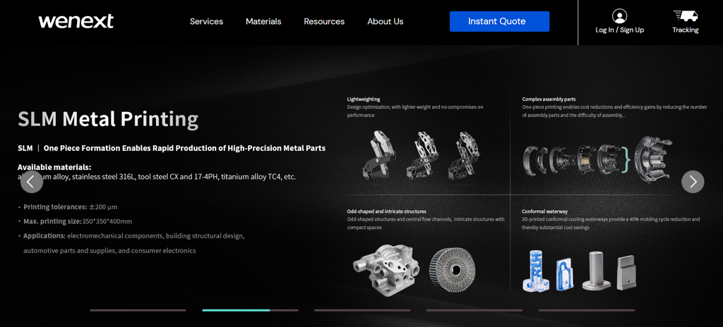The width and height of the screenshot is (723, 327).
Task: Click the One Piece Formation subtitle
Action: click(x=184, y=148)
